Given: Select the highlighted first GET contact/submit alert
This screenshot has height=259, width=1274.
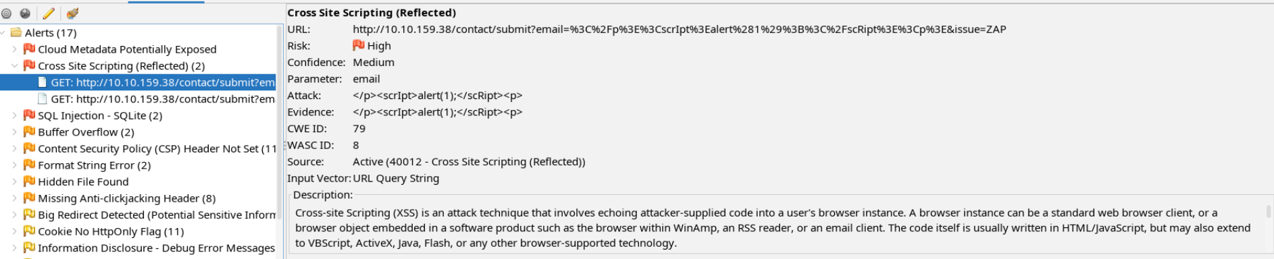Looking at the screenshot, I should 138,82.
